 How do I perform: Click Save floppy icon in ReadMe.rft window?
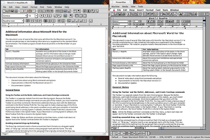coord(12,11)
